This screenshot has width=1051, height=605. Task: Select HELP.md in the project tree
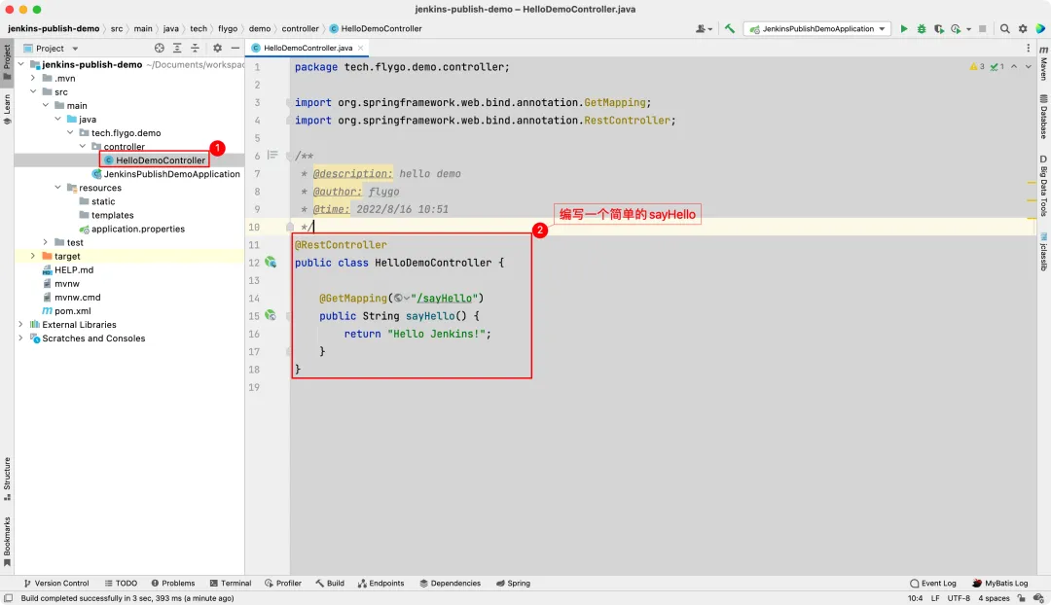click(x=74, y=270)
